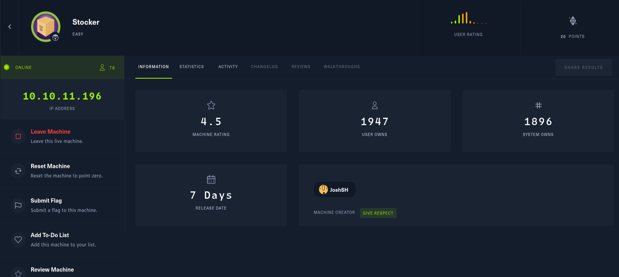Go back using the left chevron arrow

pos(10,27)
